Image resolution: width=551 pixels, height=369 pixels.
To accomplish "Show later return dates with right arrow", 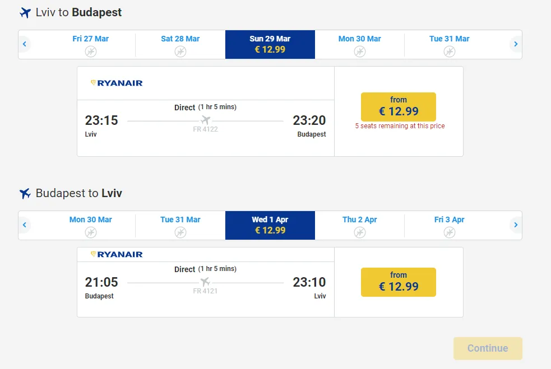I will 516,225.
